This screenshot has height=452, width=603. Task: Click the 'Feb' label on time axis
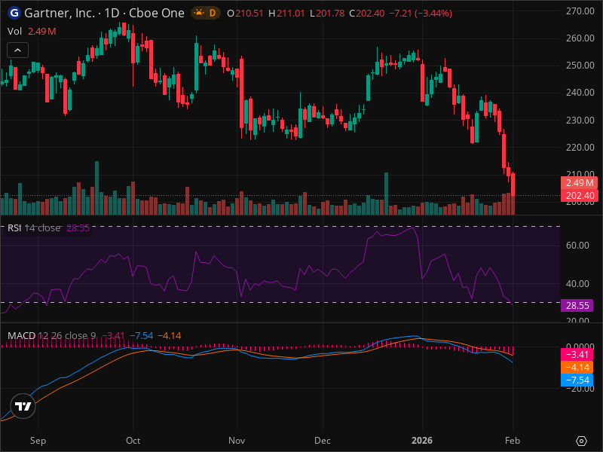tap(513, 441)
